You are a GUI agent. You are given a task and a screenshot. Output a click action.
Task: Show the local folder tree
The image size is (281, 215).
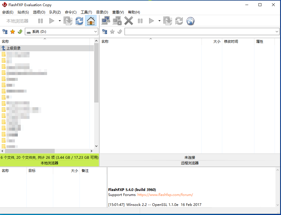pyautogui.click(x=5, y=32)
